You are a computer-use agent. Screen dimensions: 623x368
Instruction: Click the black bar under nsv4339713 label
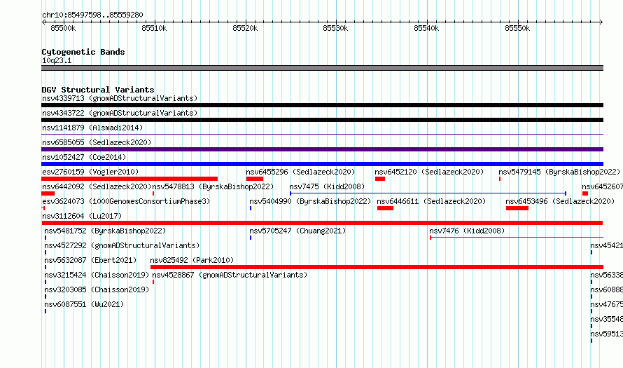[x=322, y=105]
